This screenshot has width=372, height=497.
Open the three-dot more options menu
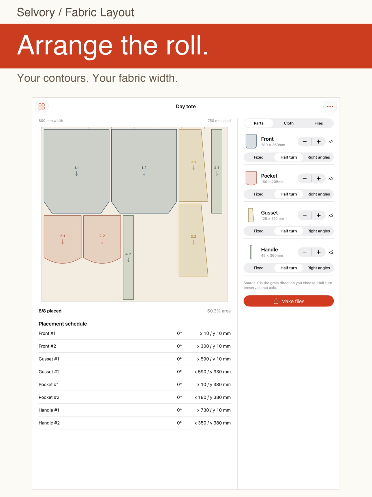pyautogui.click(x=330, y=107)
